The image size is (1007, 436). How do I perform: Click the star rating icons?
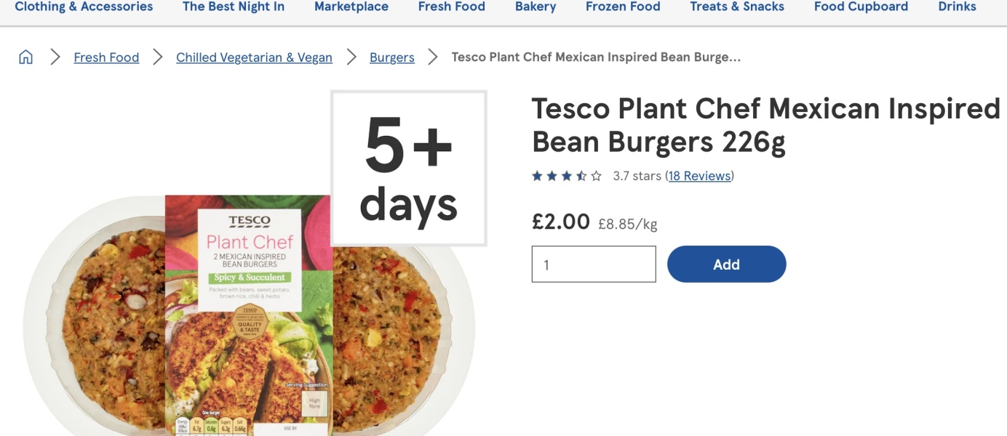567,176
